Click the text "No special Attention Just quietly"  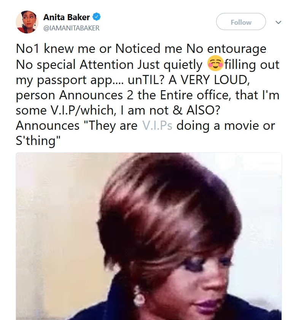click(x=109, y=65)
